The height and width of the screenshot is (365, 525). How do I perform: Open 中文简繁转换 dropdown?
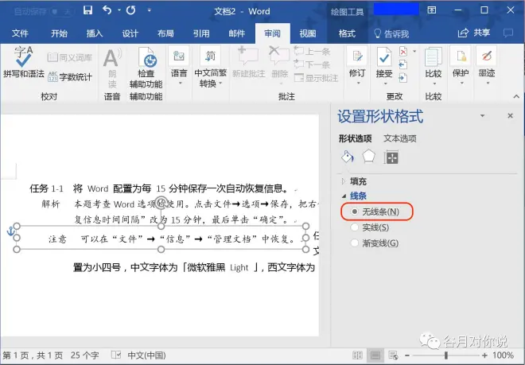(210, 68)
